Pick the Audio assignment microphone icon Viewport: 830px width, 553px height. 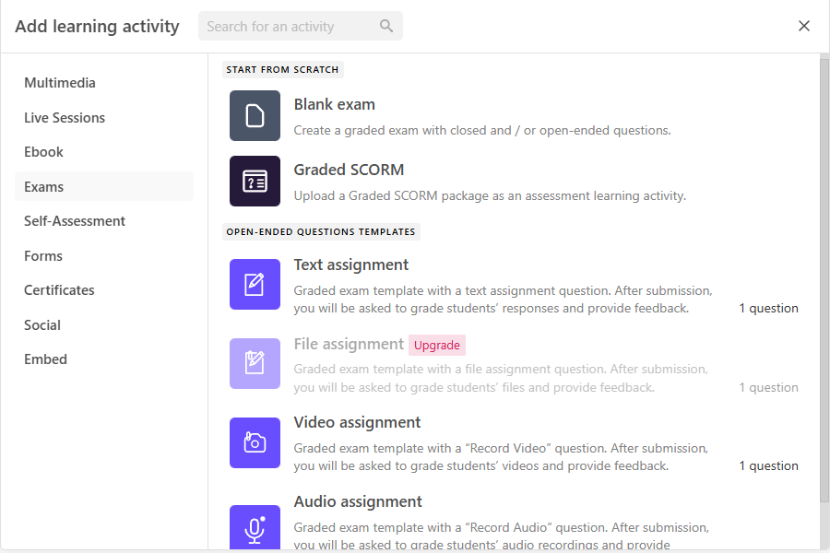(255, 527)
